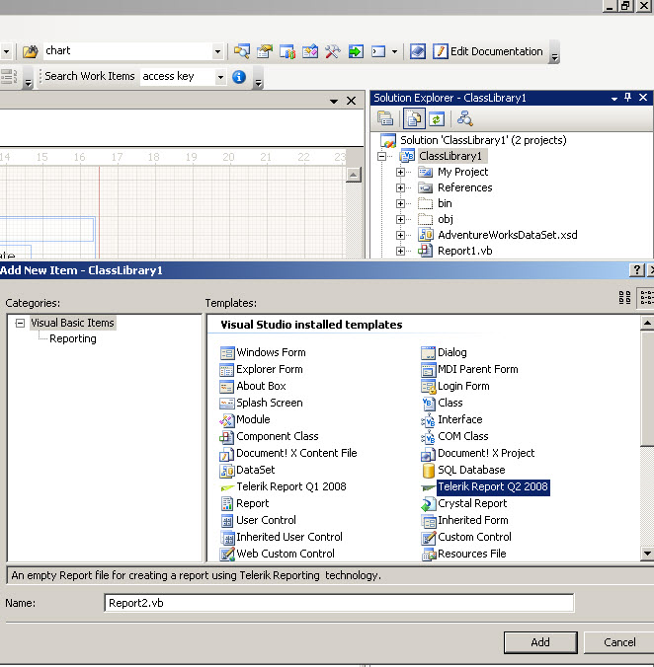Collapse Visual Basic Items category

pos(20,323)
